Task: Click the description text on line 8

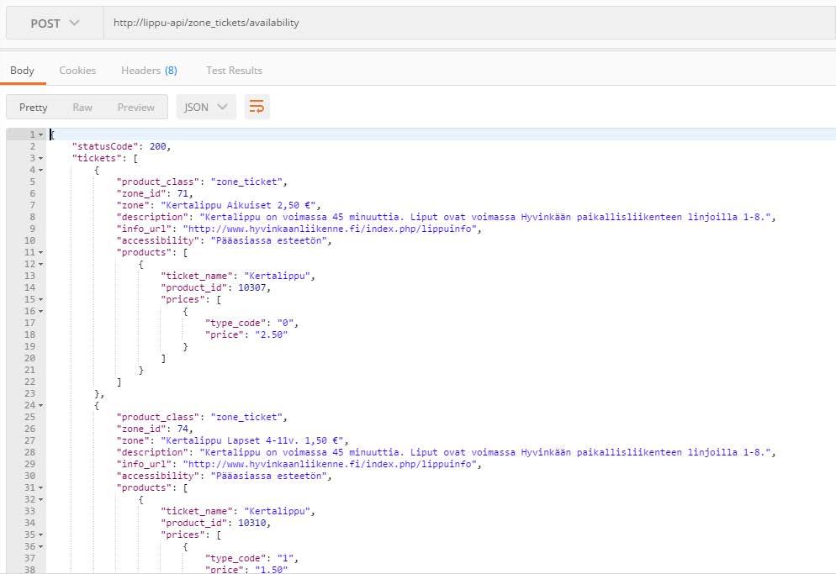Action: pos(485,217)
